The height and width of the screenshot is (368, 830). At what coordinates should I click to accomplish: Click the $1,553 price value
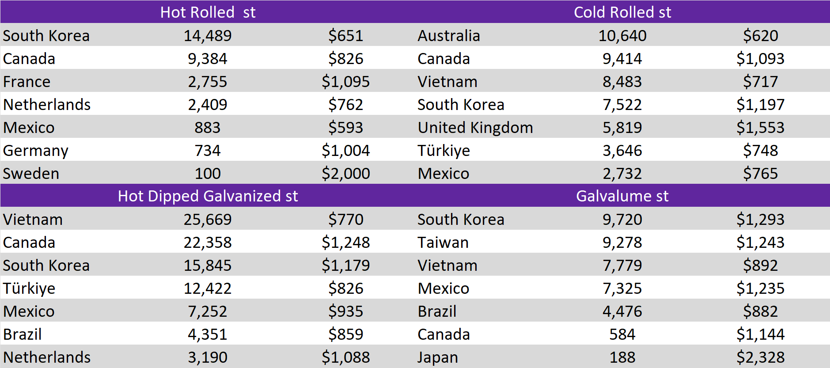pyautogui.click(x=760, y=128)
